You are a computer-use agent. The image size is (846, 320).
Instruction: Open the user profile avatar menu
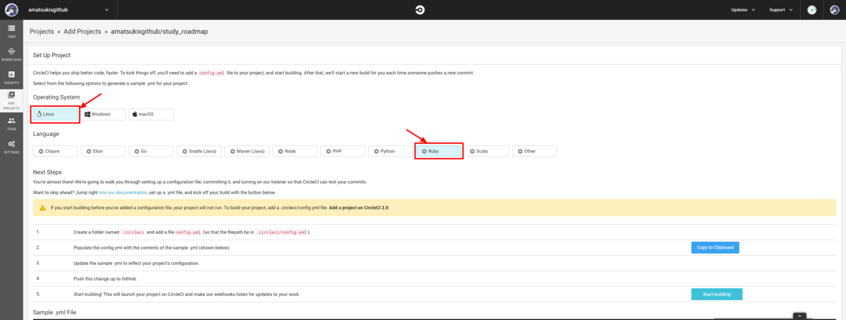point(835,10)
